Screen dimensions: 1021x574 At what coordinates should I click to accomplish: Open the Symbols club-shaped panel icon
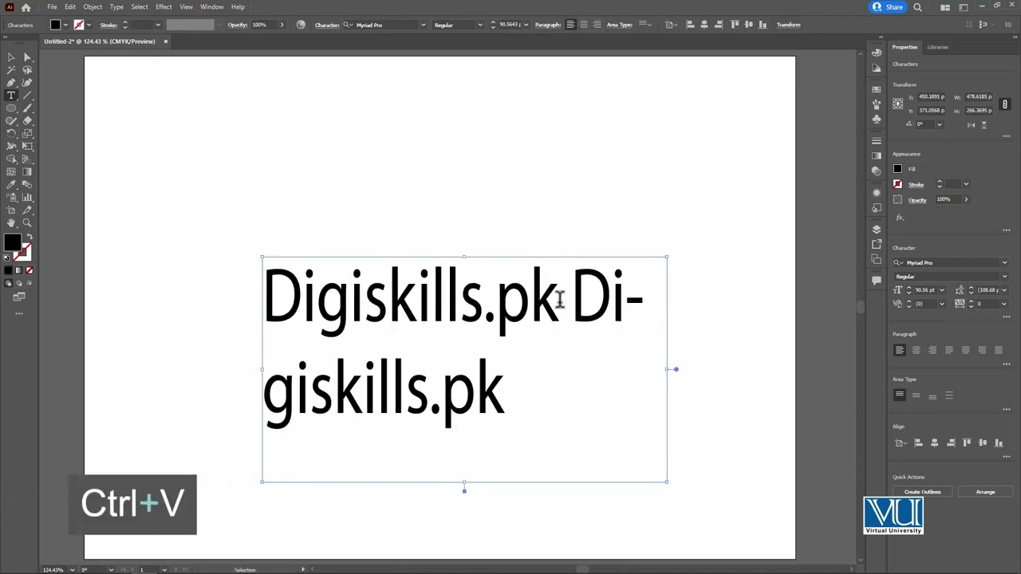(877, 119)
